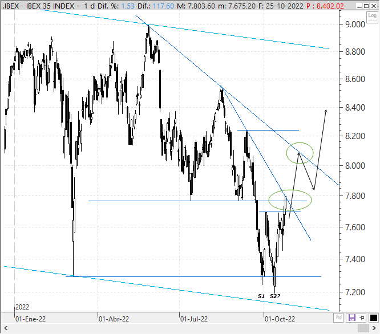Click the 8.600 price axis label

coord(355,79)
